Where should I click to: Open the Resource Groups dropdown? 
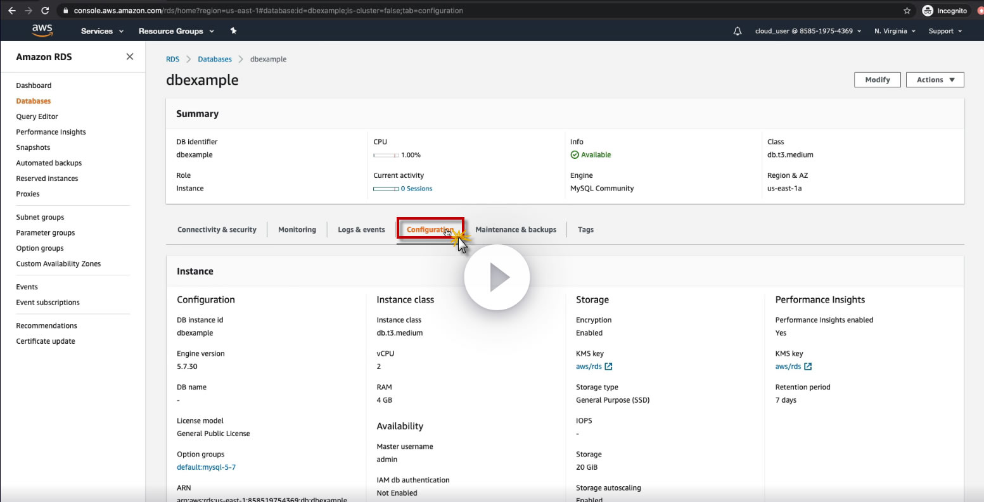click(176, 31)
